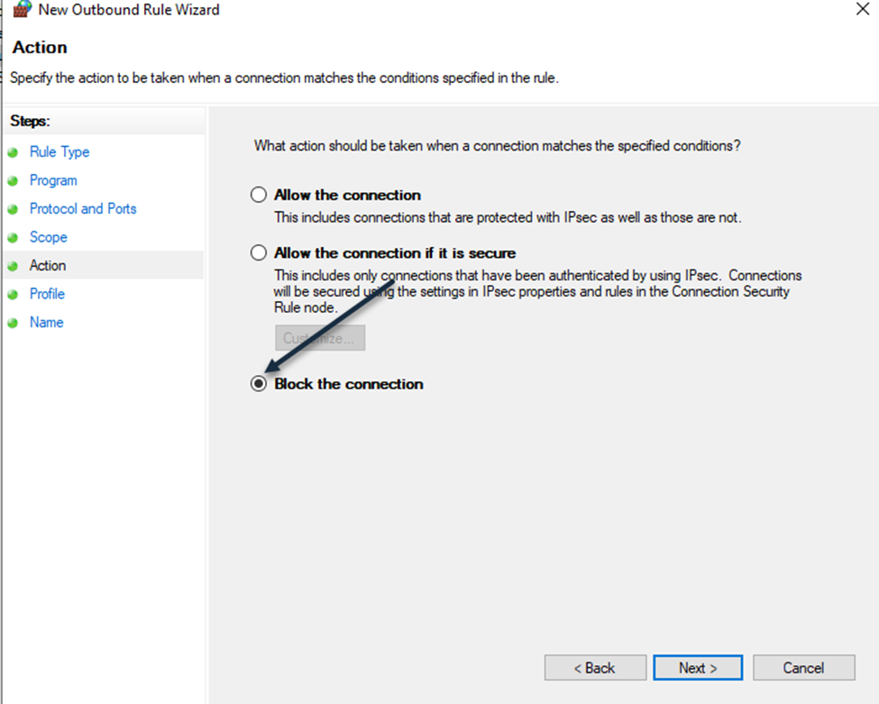Viewport: 879px width, 704px height.
Task: Click the firewall wizard icon in title bar
Action: tap(23, 9)
